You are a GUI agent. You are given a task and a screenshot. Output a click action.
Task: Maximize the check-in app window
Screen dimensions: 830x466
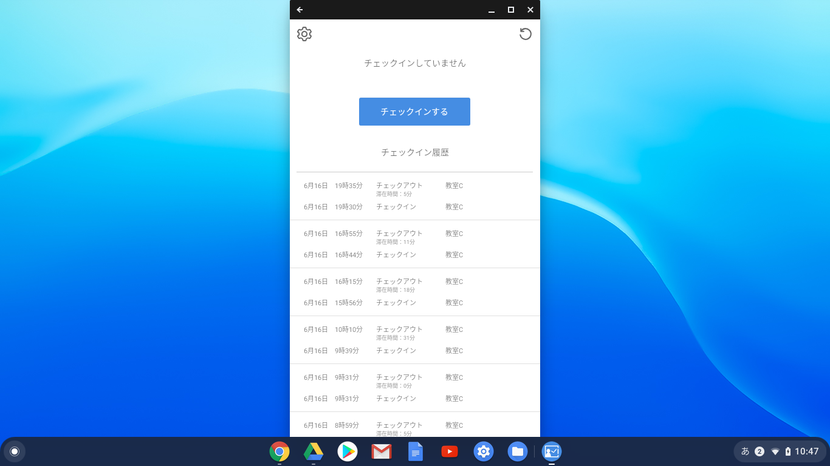[x=511, y=10]
